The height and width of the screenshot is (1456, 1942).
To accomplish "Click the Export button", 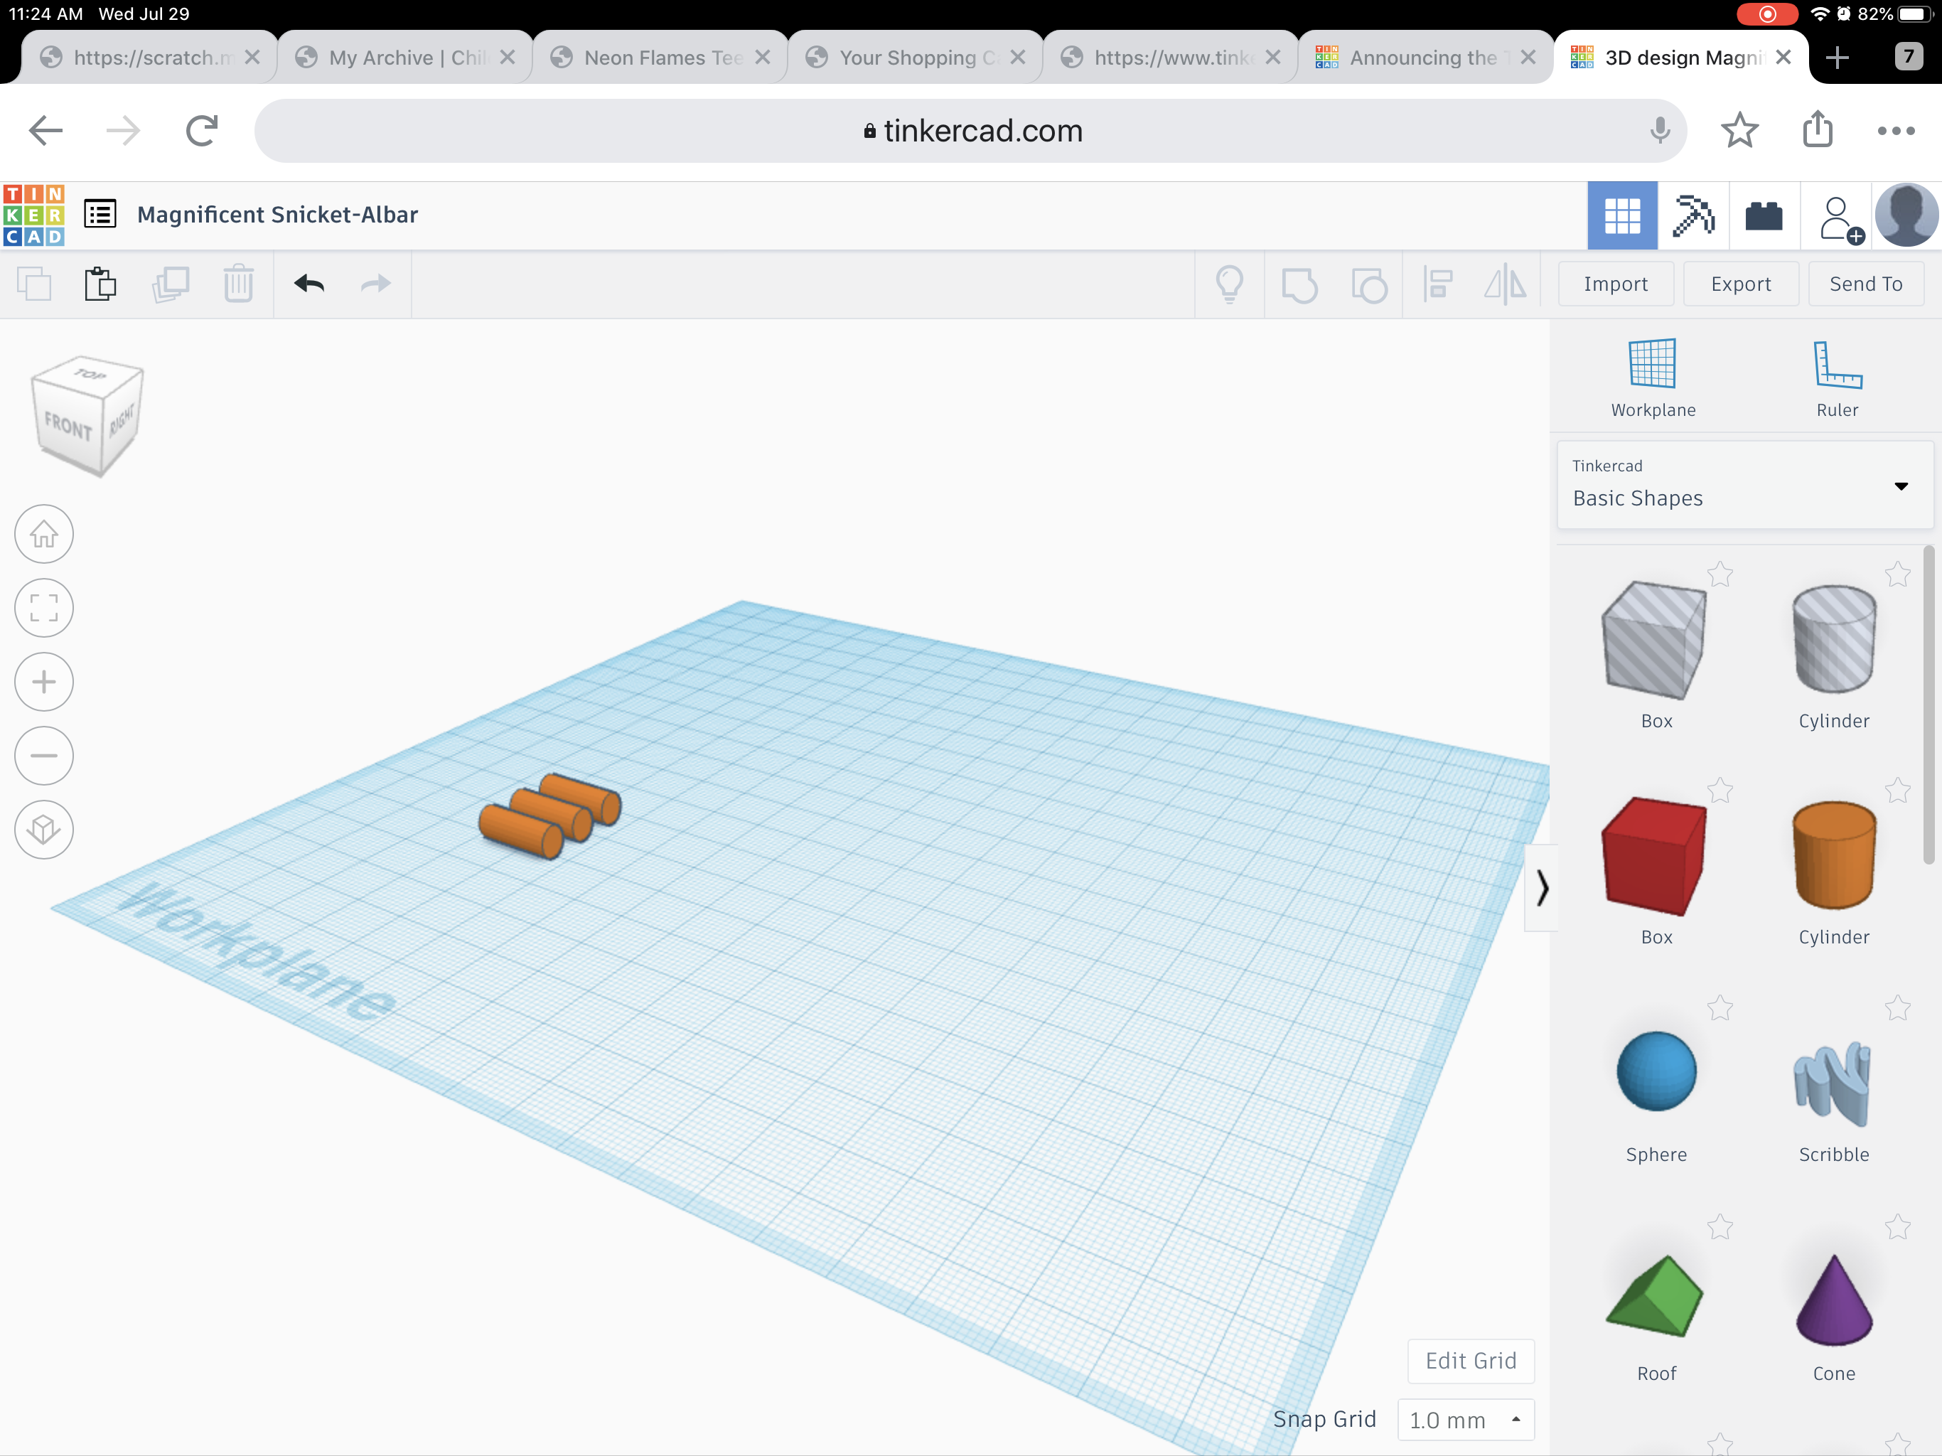I will point(1741,284).
